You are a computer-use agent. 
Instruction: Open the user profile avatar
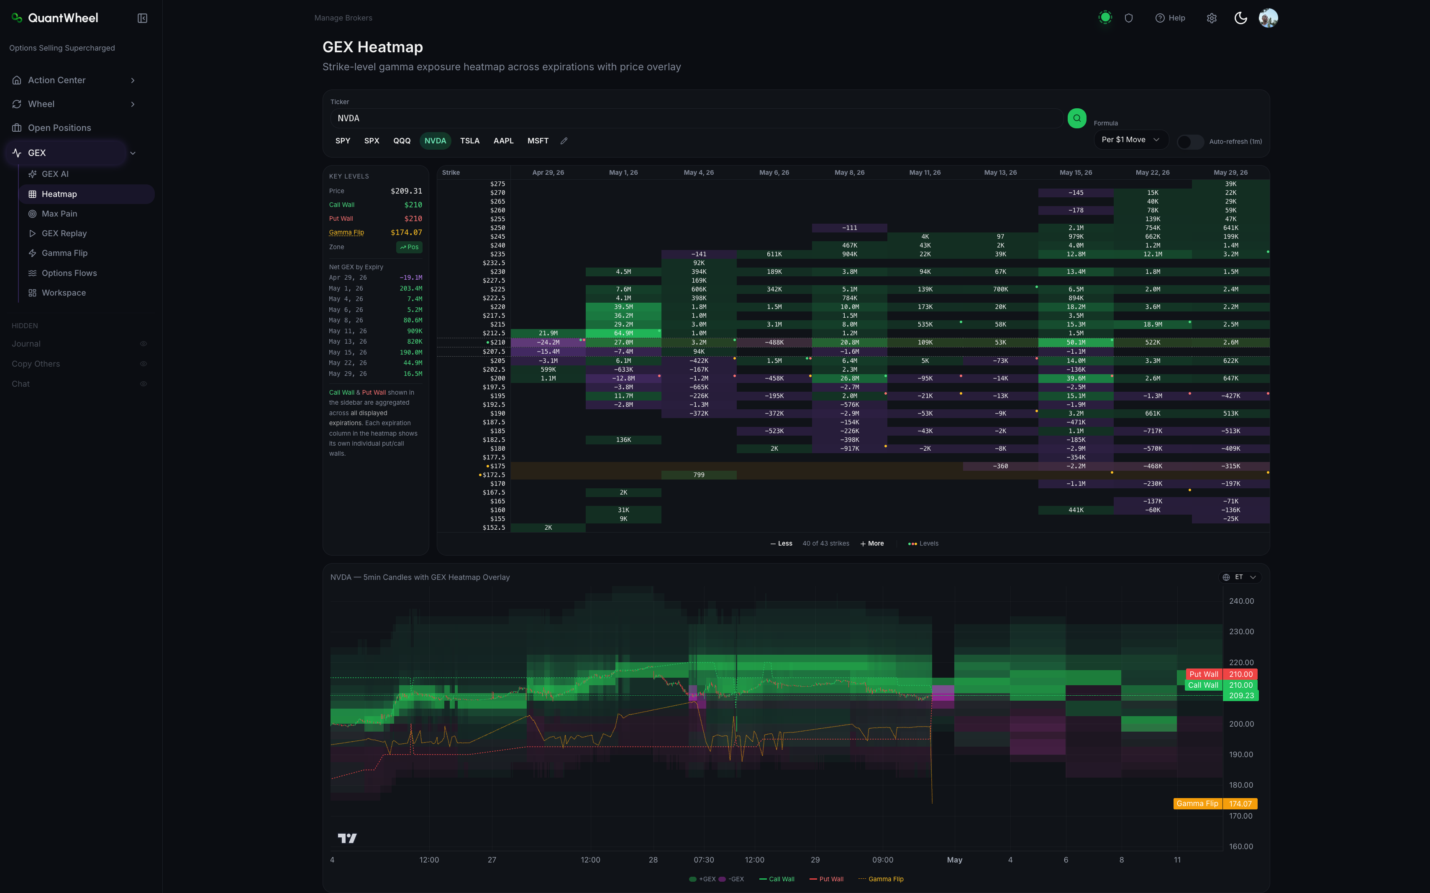pos(1268,18)
